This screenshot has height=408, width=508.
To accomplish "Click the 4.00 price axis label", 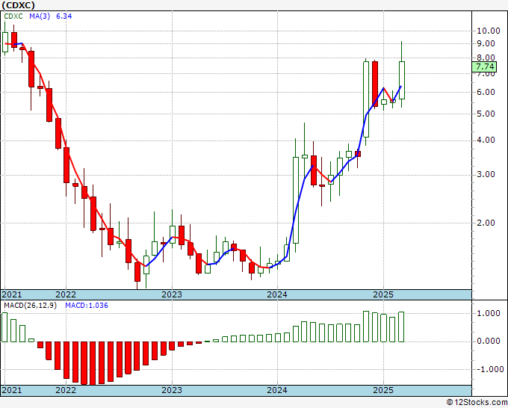I will [x=486, y=140].
